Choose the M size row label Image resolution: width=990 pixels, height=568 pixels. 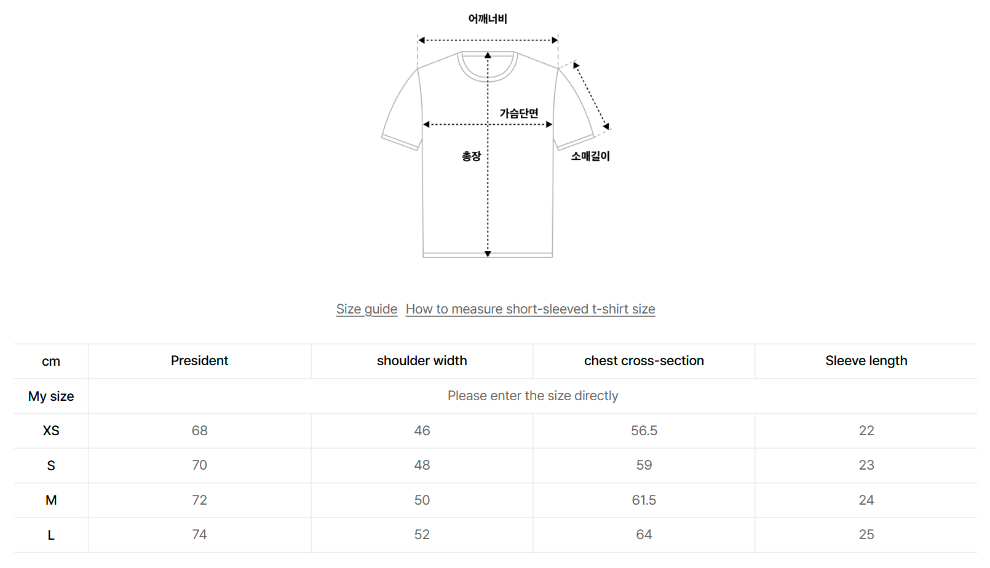click(x=51, y=500)
